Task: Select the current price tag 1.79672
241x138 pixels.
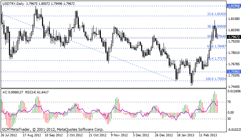Action: pyautogui.click(x=234, y=37)
